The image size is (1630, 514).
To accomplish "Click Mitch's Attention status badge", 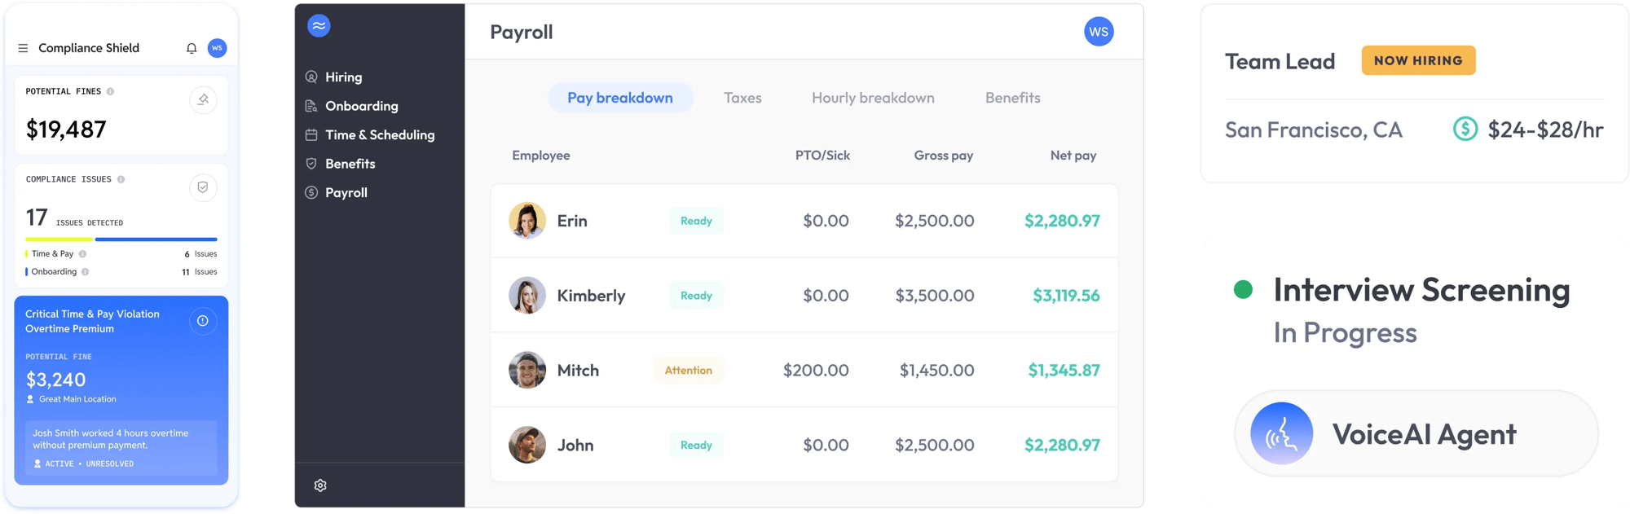I will point(688,371).
